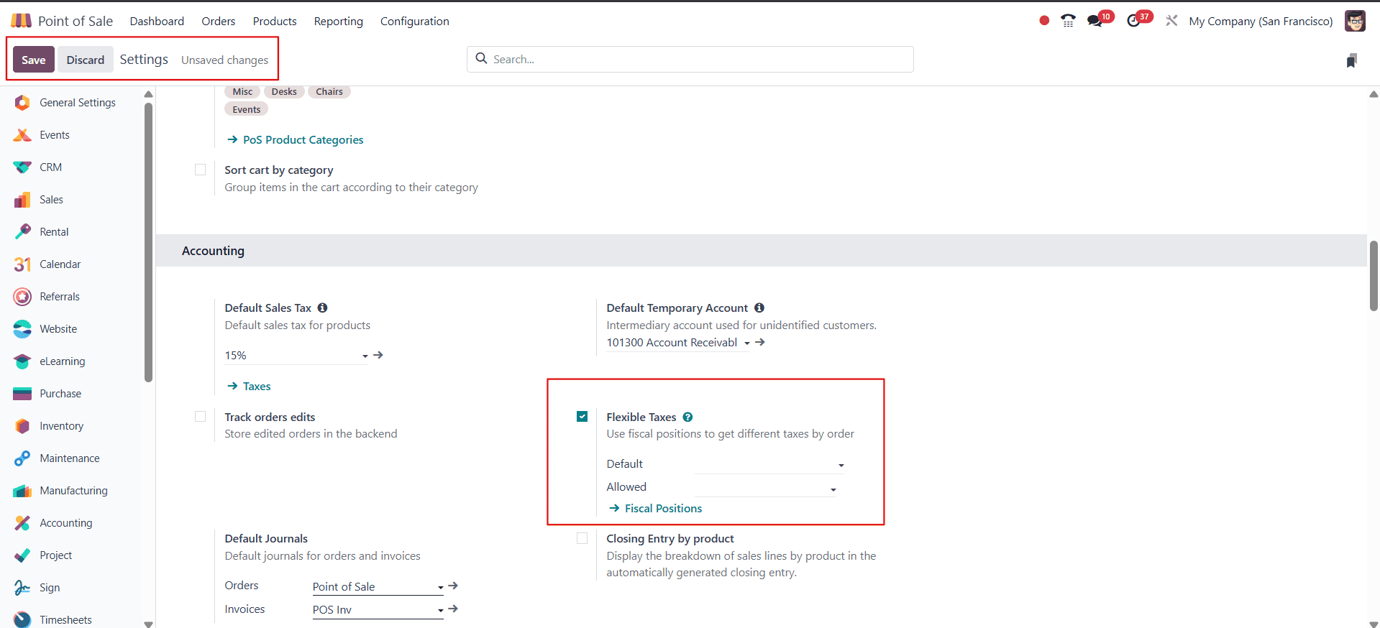Screen dimensions: 1380x628
Task: Open the Reporting menu
Action: tap(338, 22)
